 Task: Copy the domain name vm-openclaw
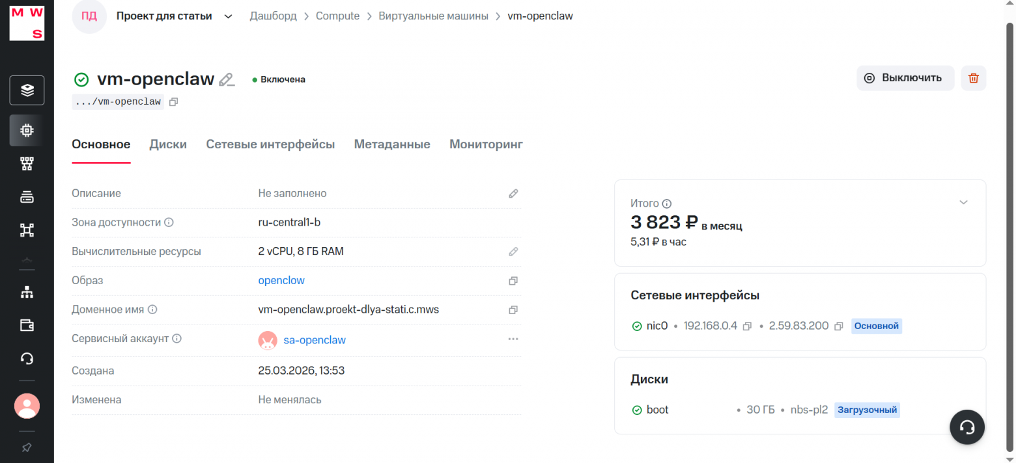(x=513, y=310)
